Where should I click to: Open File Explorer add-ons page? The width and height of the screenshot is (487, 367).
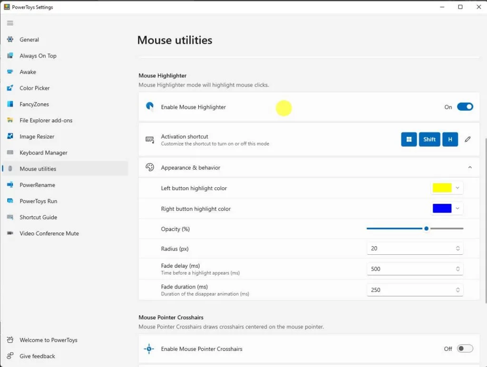coord(65,120)
